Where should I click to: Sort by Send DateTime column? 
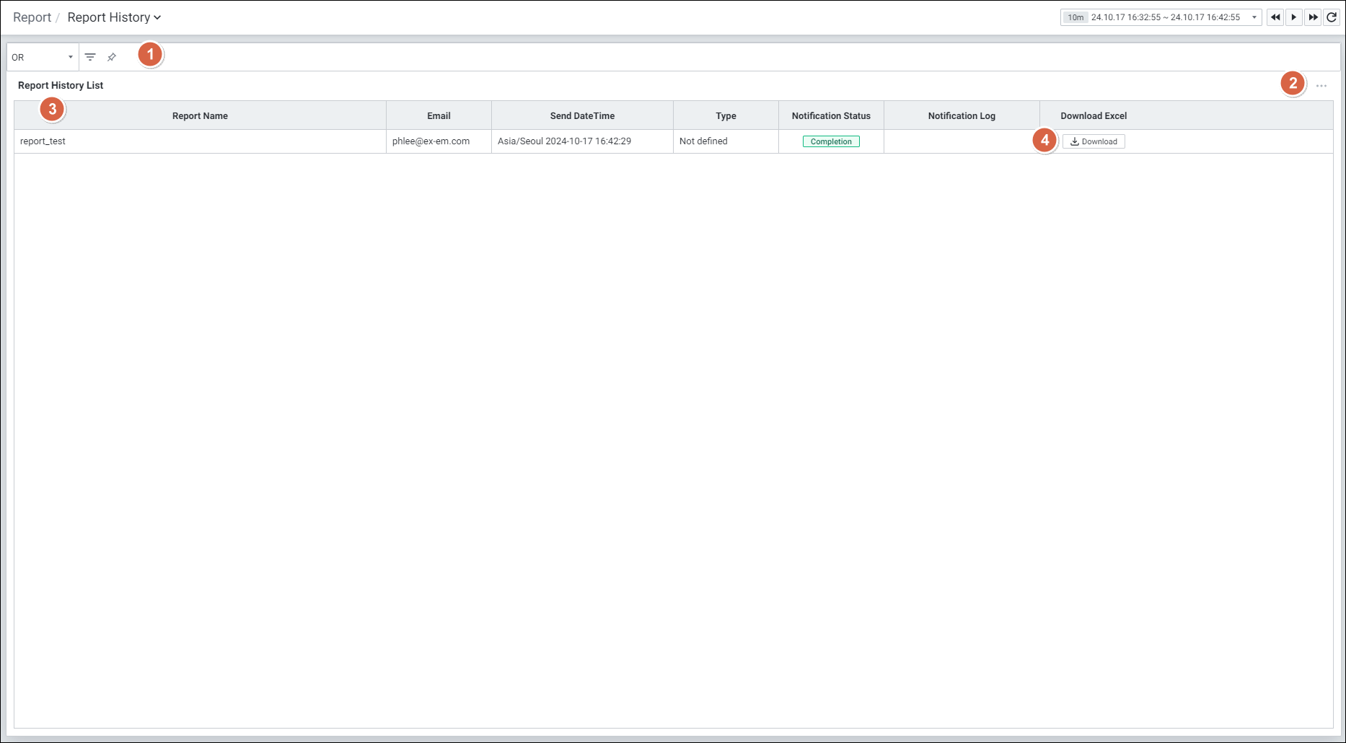[x=582, y=115]
